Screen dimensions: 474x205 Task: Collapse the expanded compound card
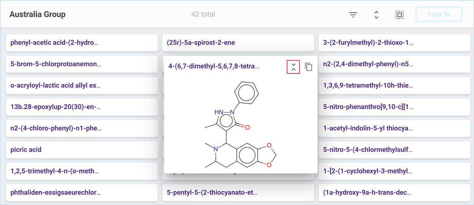click(293, 67)
